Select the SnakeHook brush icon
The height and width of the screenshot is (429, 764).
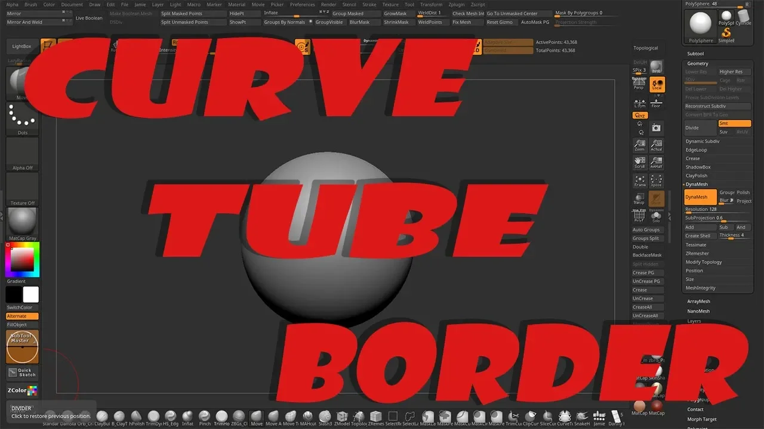coord(581,418)
